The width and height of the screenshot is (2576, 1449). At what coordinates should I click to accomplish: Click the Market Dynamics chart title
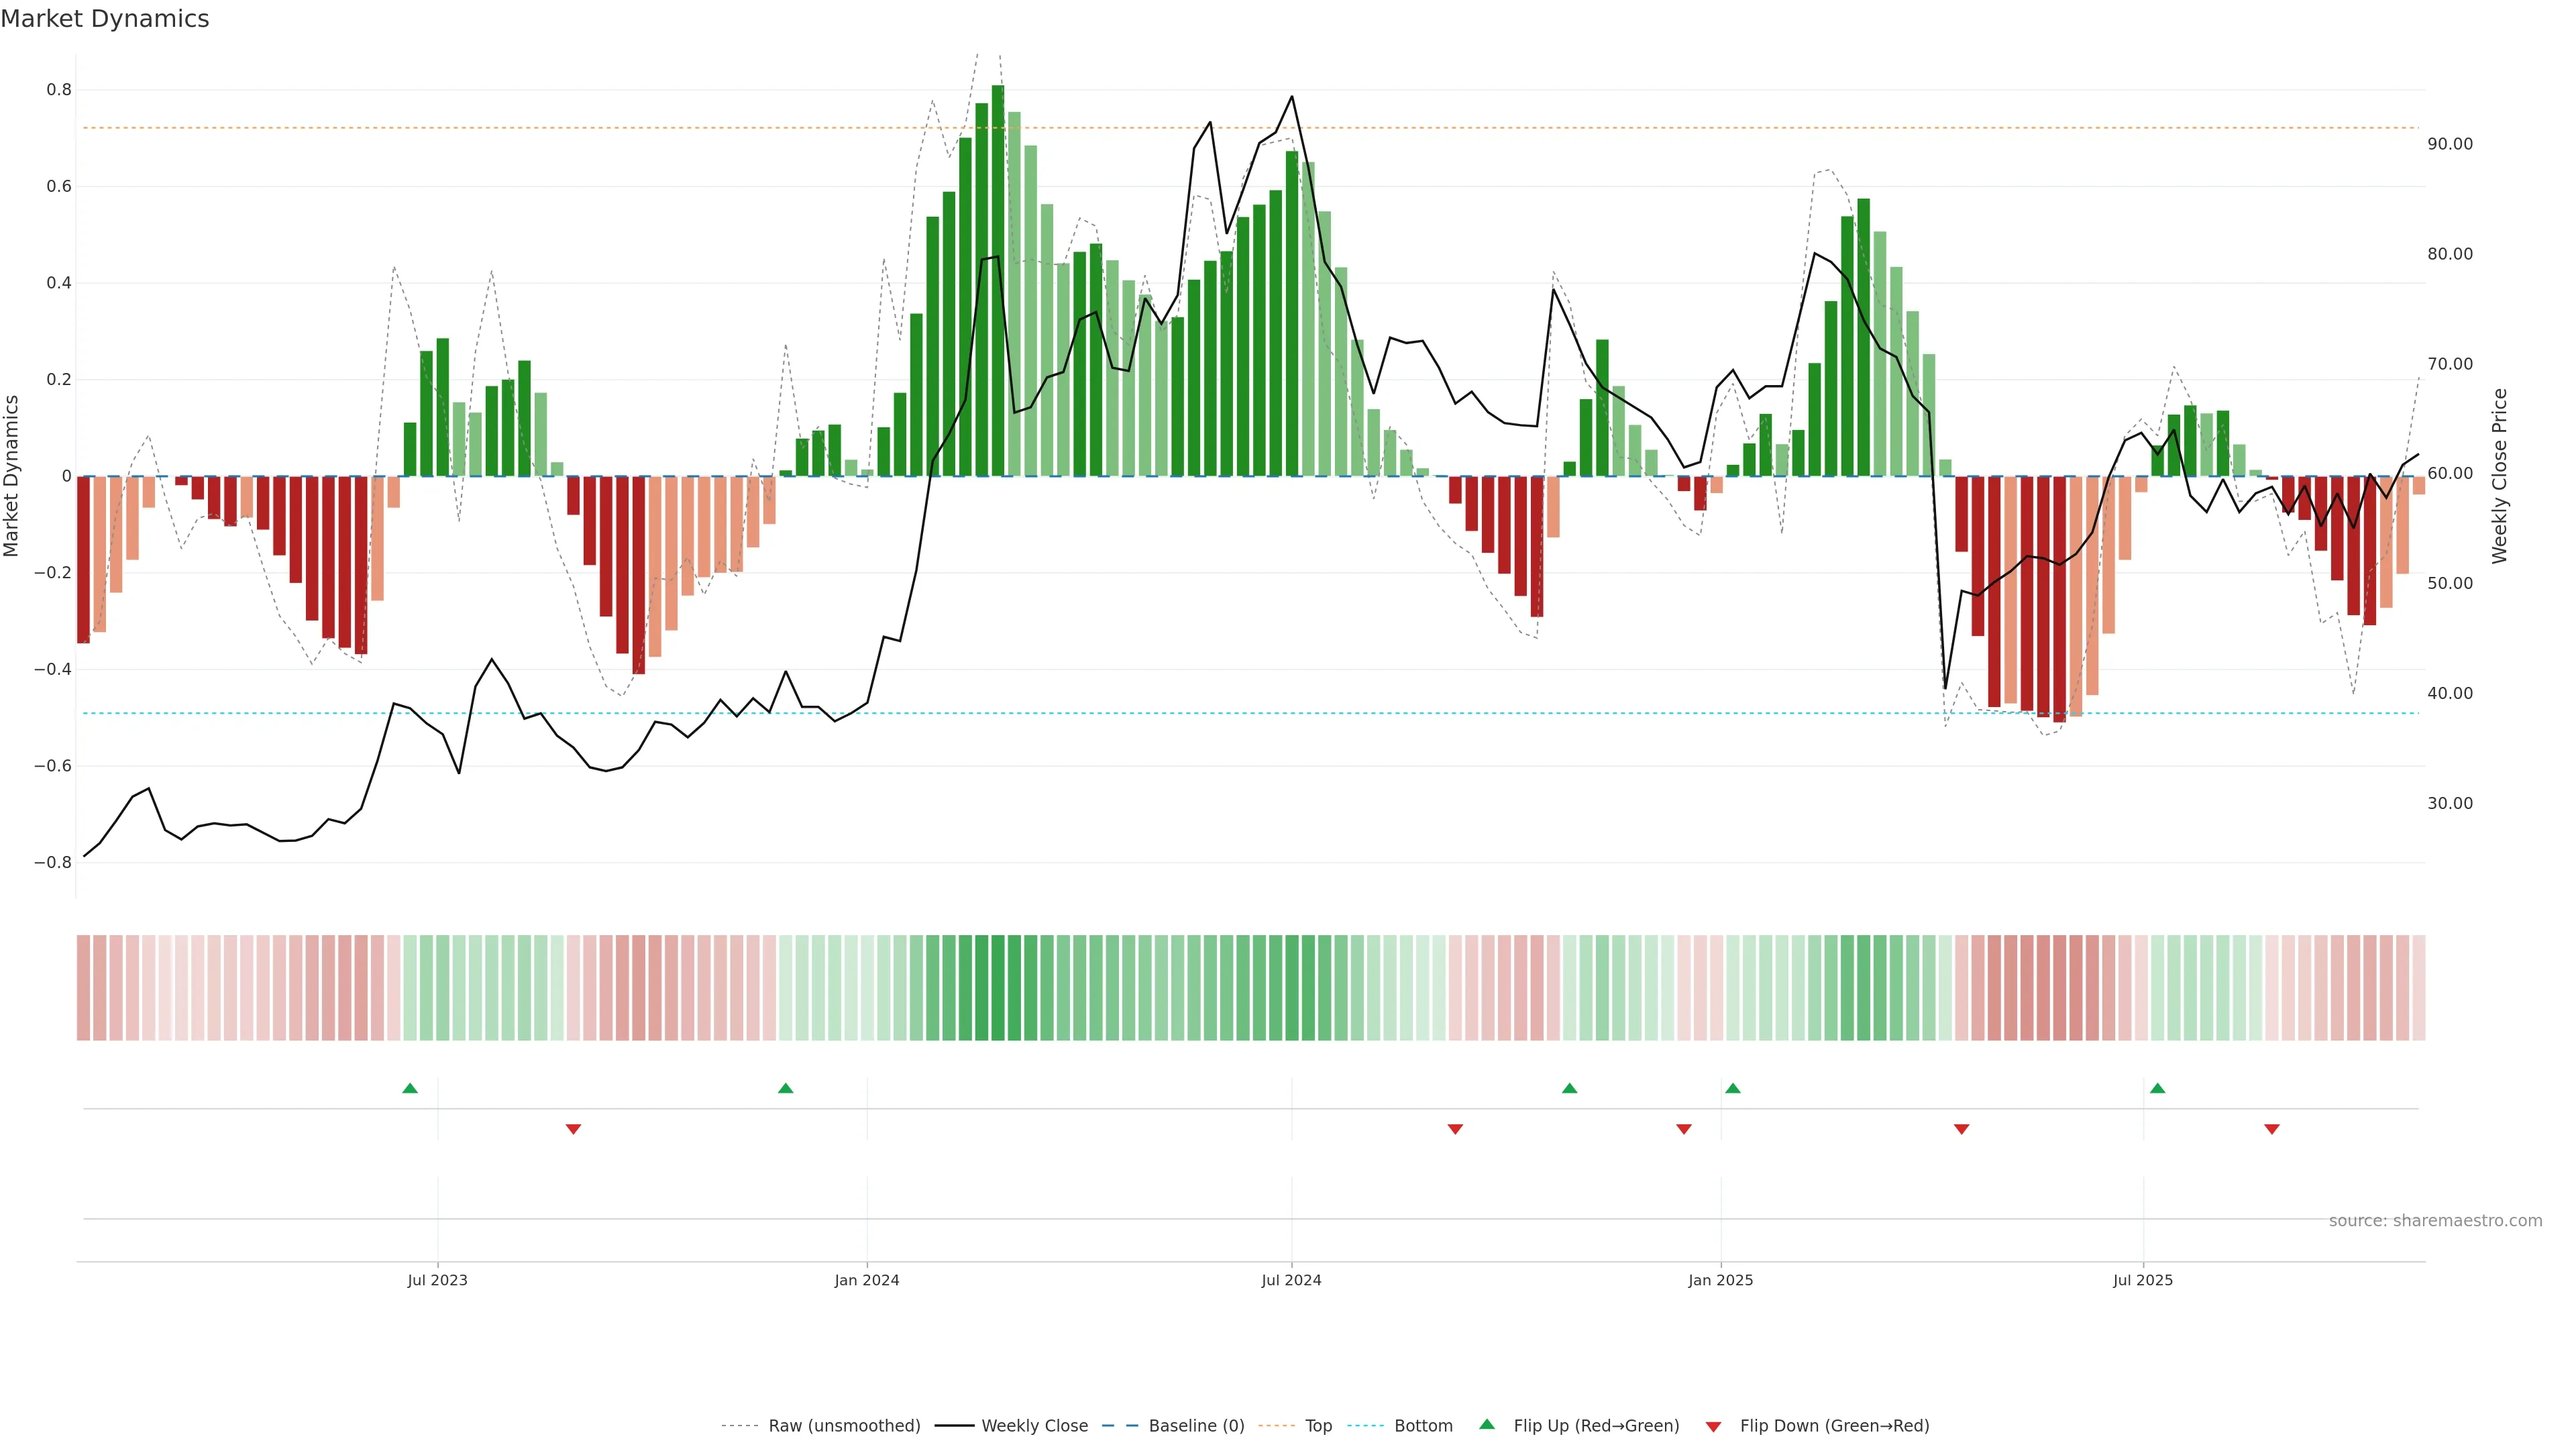click(x=105, y=19)
